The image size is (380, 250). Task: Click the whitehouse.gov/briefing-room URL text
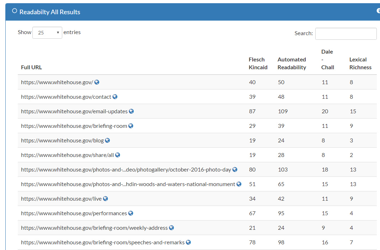pos(74,126)
